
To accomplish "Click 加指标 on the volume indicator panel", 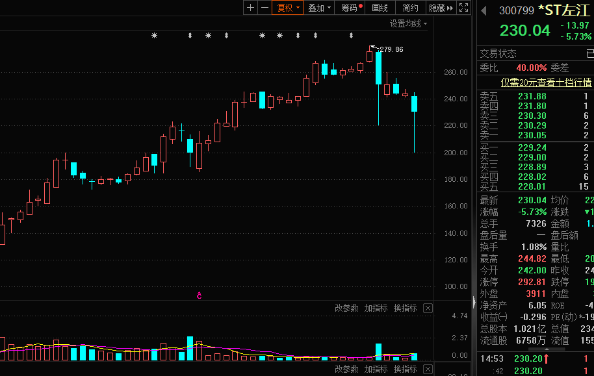I will click(x=376, y=308).
